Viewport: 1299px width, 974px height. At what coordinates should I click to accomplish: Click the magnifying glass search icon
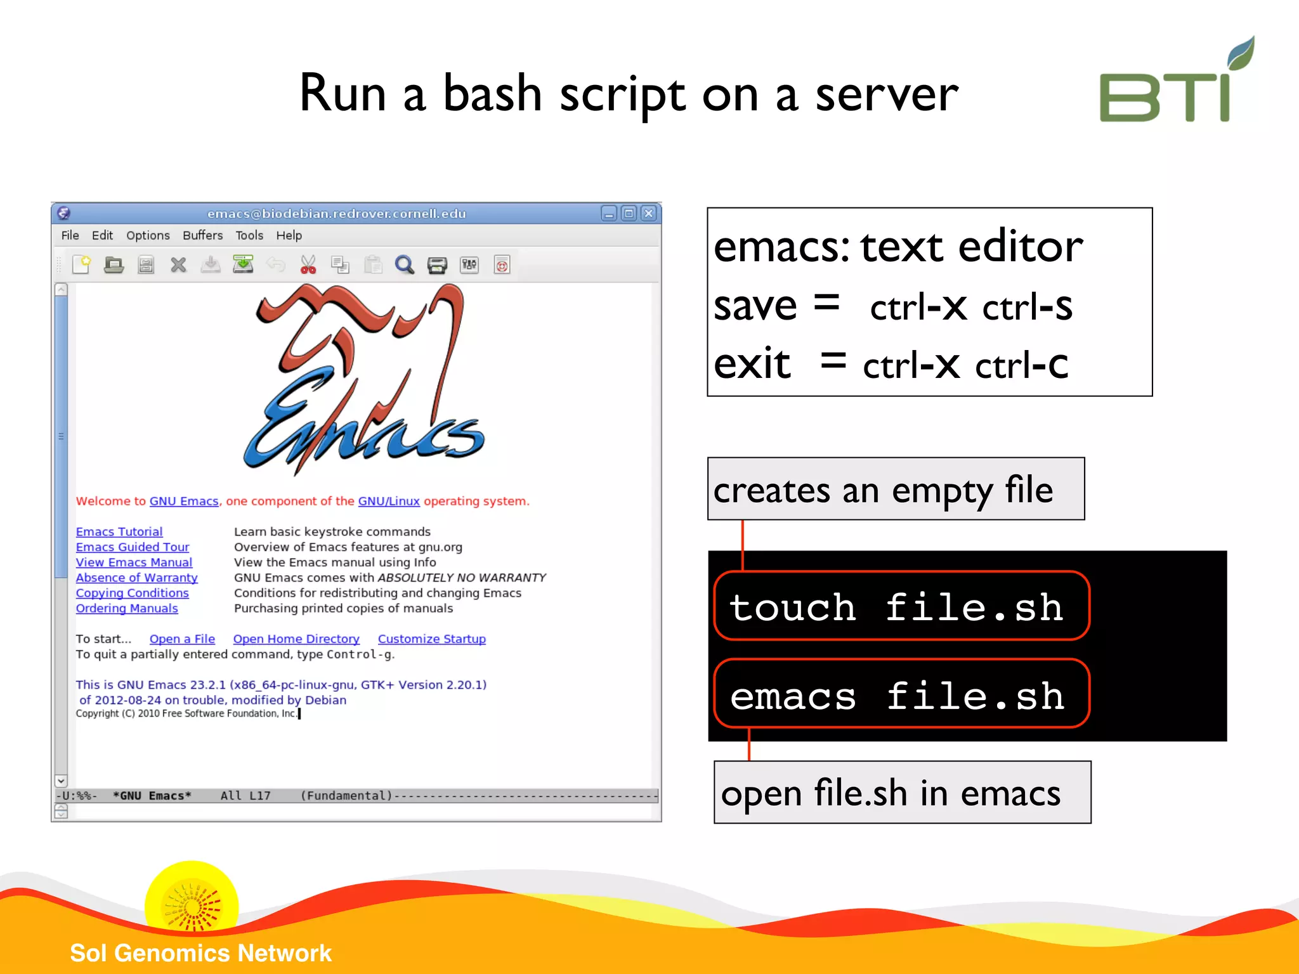[404, 264]
